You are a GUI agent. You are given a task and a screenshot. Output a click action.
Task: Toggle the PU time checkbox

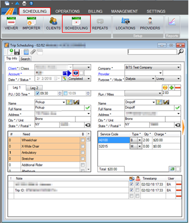coord(38,93)
